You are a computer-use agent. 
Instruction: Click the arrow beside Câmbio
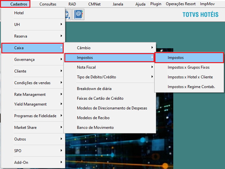click(152, 47)
